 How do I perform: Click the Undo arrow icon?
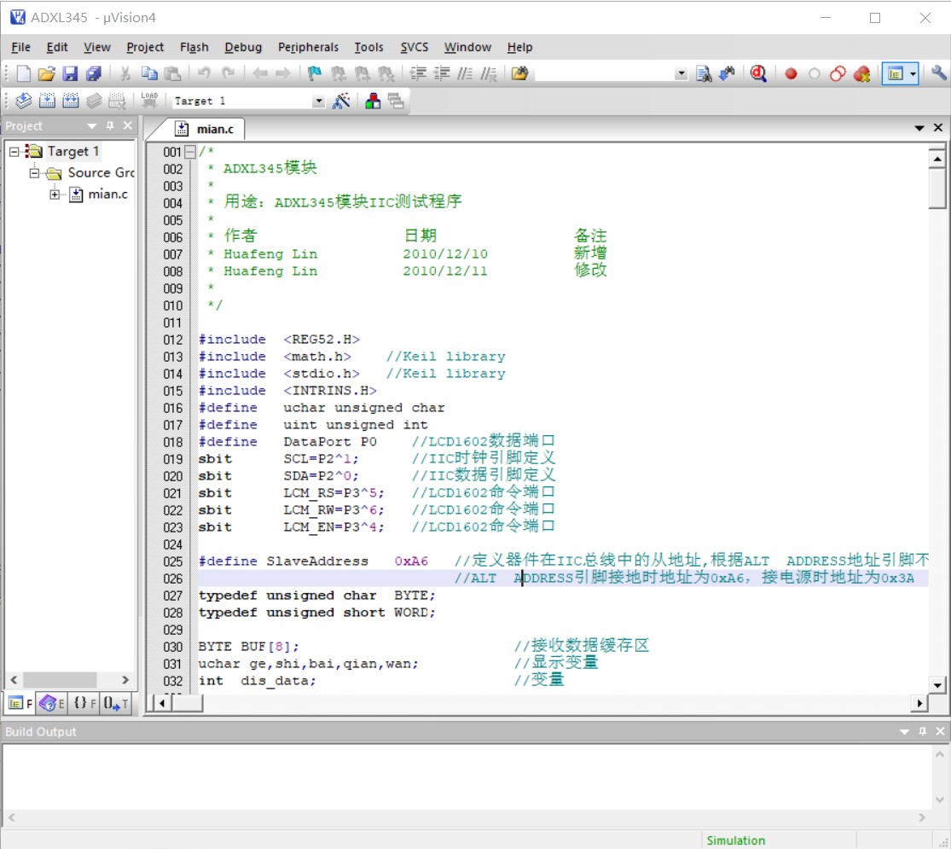tap(205, 73)
